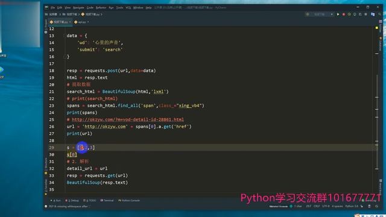This screenshot has width=386, height=217.
Task: Click the yellow inspection indicator at scrollbar top
Action: (x=376, y=28)
